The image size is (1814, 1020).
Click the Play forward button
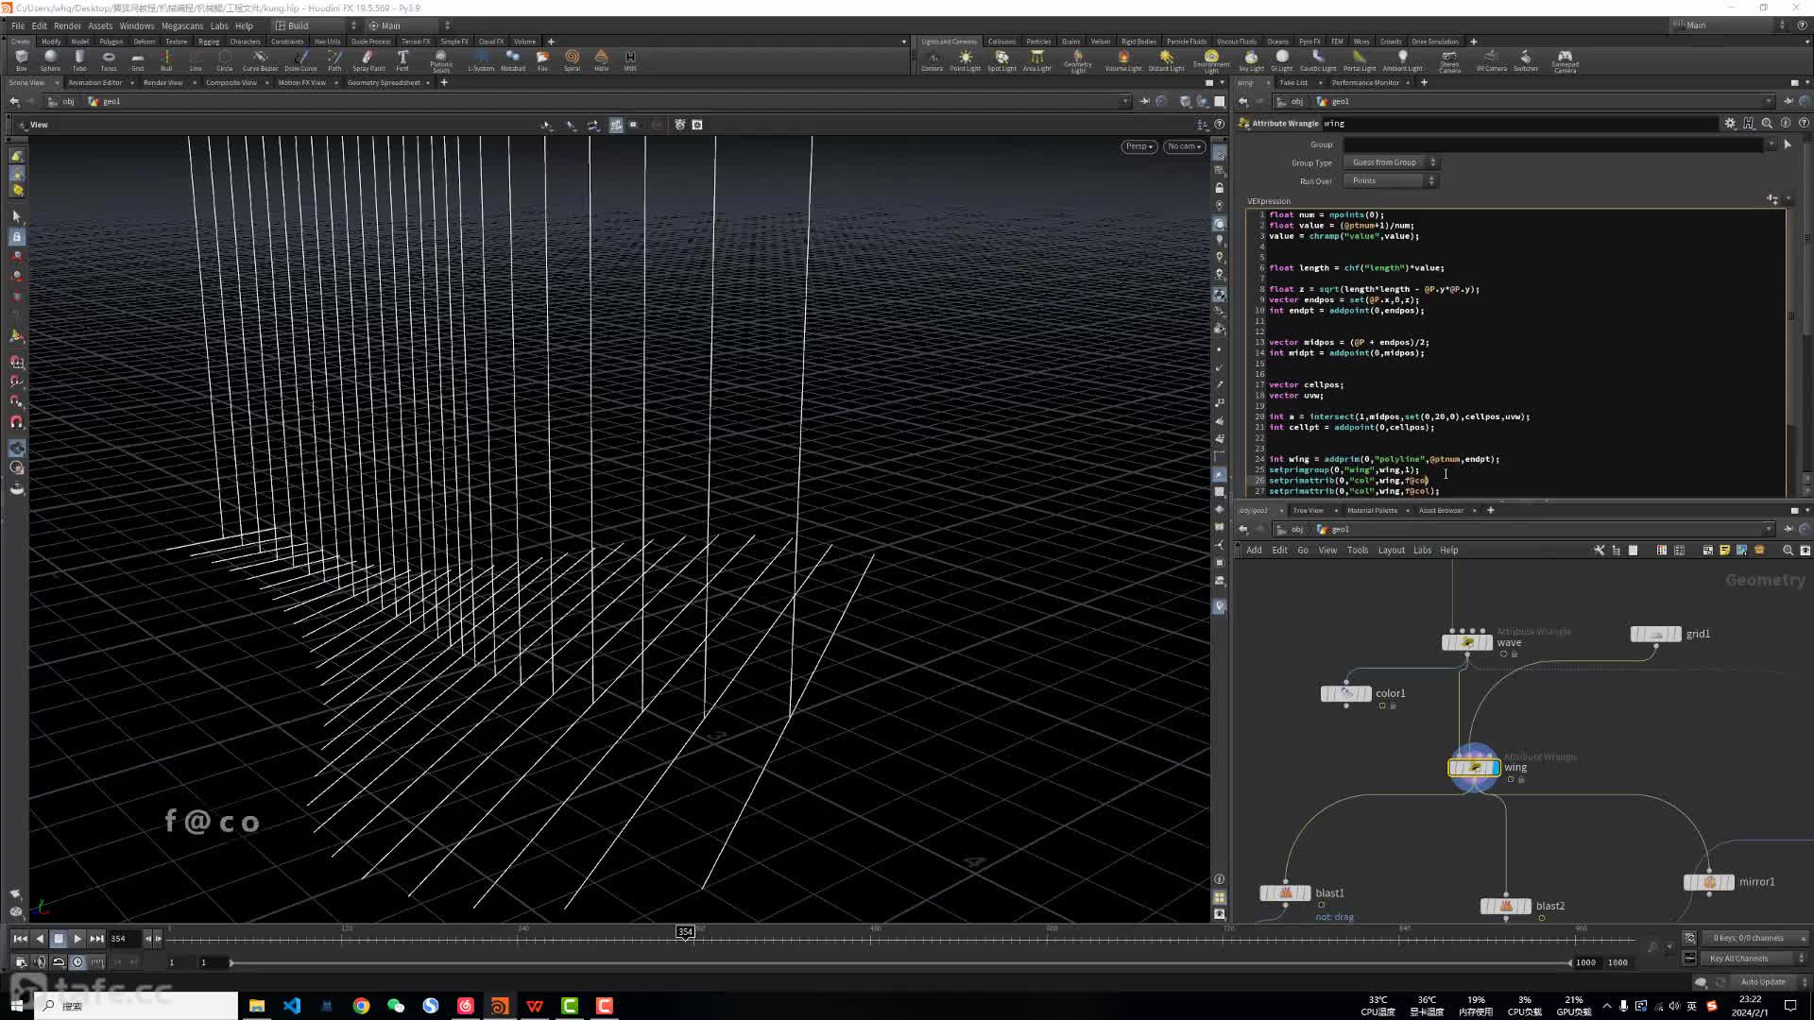[77, 939]
